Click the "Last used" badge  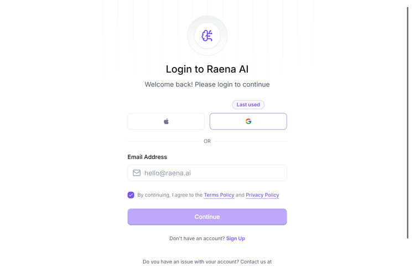(248, 105)
